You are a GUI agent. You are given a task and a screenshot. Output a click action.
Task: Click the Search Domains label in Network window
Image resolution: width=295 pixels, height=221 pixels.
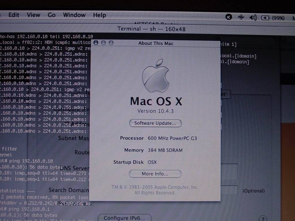click(x=69, y=190)
